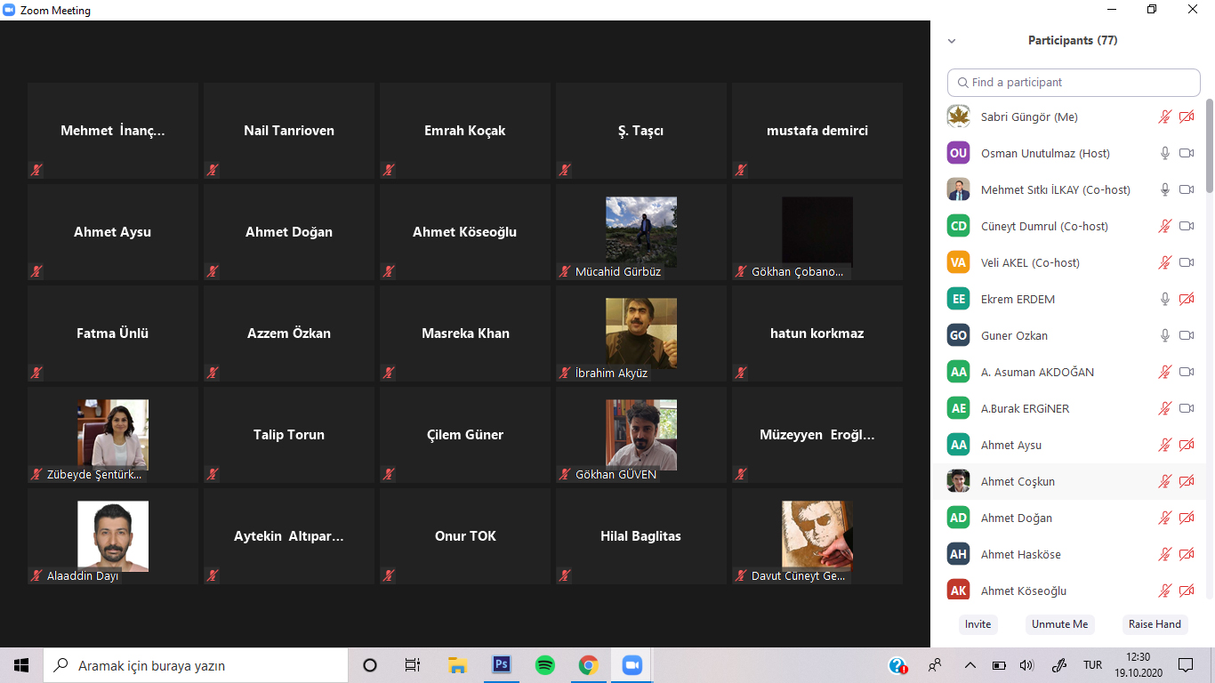Select Ahmet Doğan in the participants list
The height and width of the screenshot is (683, 1215).
click(x=1067, y=518)
